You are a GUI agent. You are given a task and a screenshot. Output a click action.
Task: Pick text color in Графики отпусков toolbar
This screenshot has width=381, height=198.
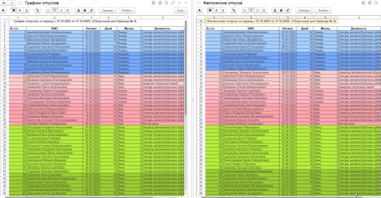[x=79, y=10]
